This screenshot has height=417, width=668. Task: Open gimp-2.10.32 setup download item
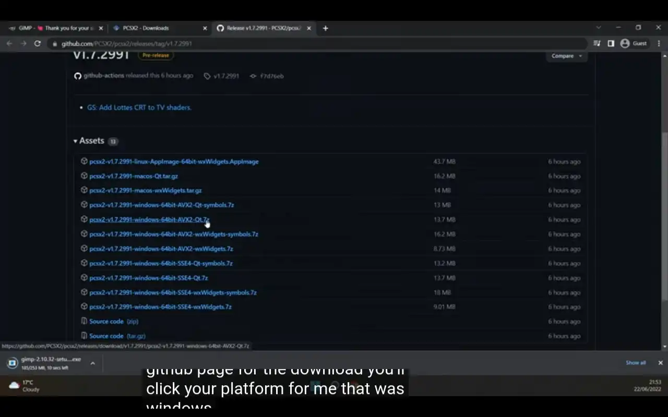point(45,363)
